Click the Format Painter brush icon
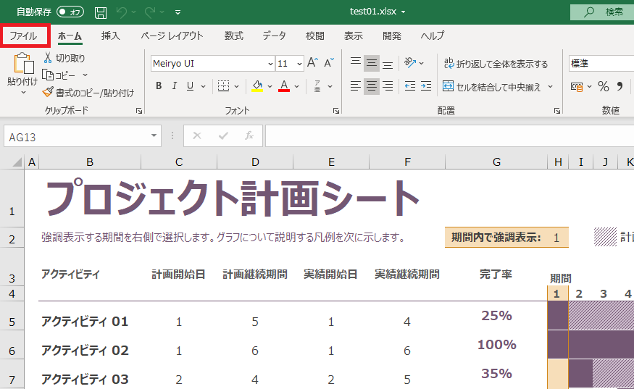 [x=48, y=92]
